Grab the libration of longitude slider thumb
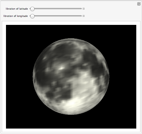Screen dimensions: 142x134 click(32, 16)
